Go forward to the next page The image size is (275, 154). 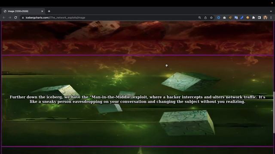point(10,18)
